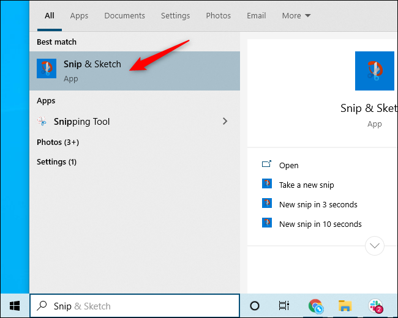Select the Settings search filter tab
The image size is (398, 318).
pyautogui.click(x=176, y=15)
